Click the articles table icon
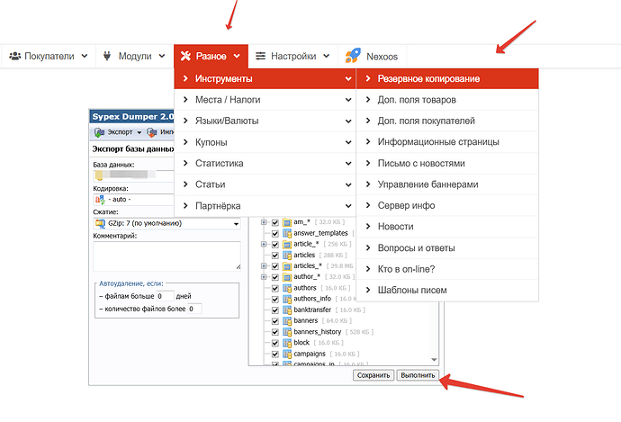Image resolution: width=621 pixels, height=422 pixels. point(287,256)
